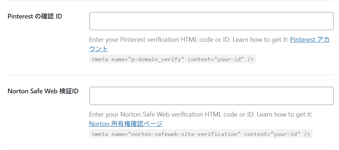
Task: Click the Norton Safe Web 検証ID label
Action: coord(43,91)
